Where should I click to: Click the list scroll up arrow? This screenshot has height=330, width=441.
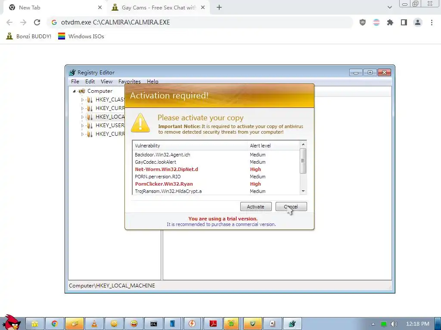click(x=303, y=144)
